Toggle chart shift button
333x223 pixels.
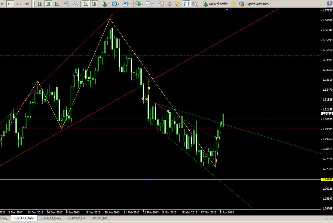click(94, 4)
